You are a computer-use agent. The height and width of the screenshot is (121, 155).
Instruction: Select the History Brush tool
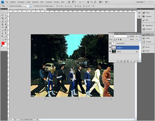[x=5, y=24]
